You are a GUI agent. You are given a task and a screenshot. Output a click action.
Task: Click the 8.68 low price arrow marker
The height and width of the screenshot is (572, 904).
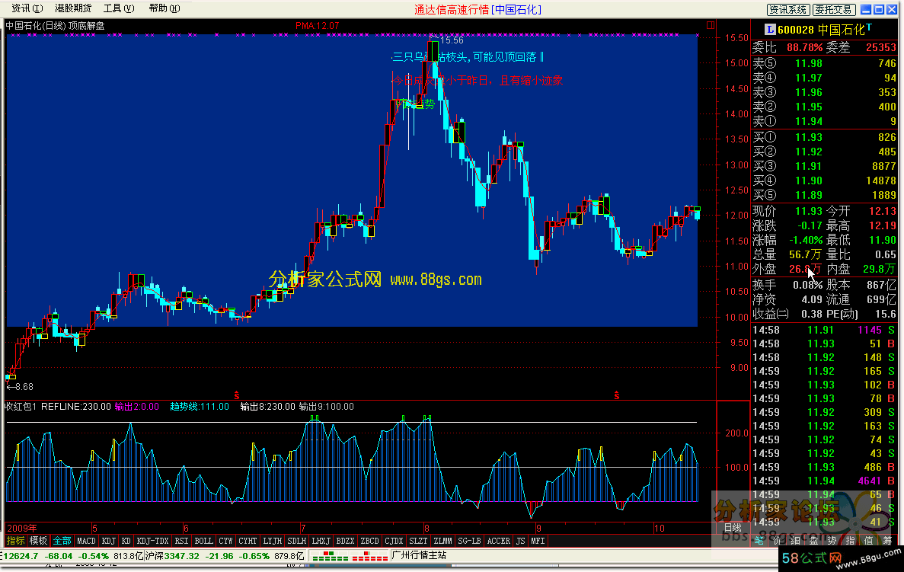[20, 386]
